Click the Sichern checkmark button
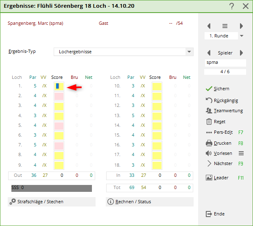Screen dimensions: 253x226 (218, 89)
